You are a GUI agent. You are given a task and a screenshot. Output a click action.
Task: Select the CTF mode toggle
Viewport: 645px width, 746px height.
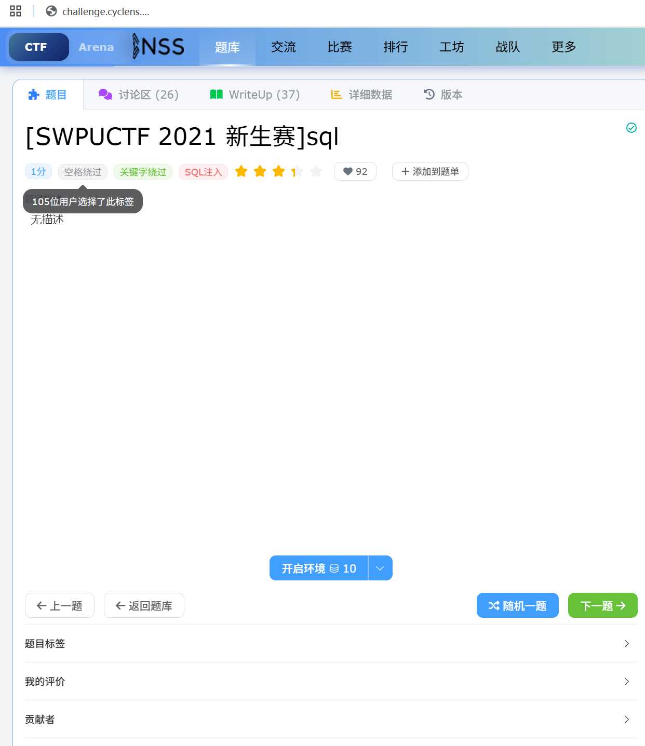[x=36, y=47]
